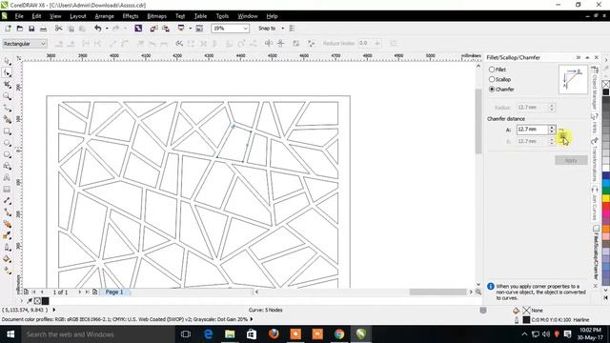Save the document with the floppy icon
Screen dimensions: 610x343
pos(31,29)
